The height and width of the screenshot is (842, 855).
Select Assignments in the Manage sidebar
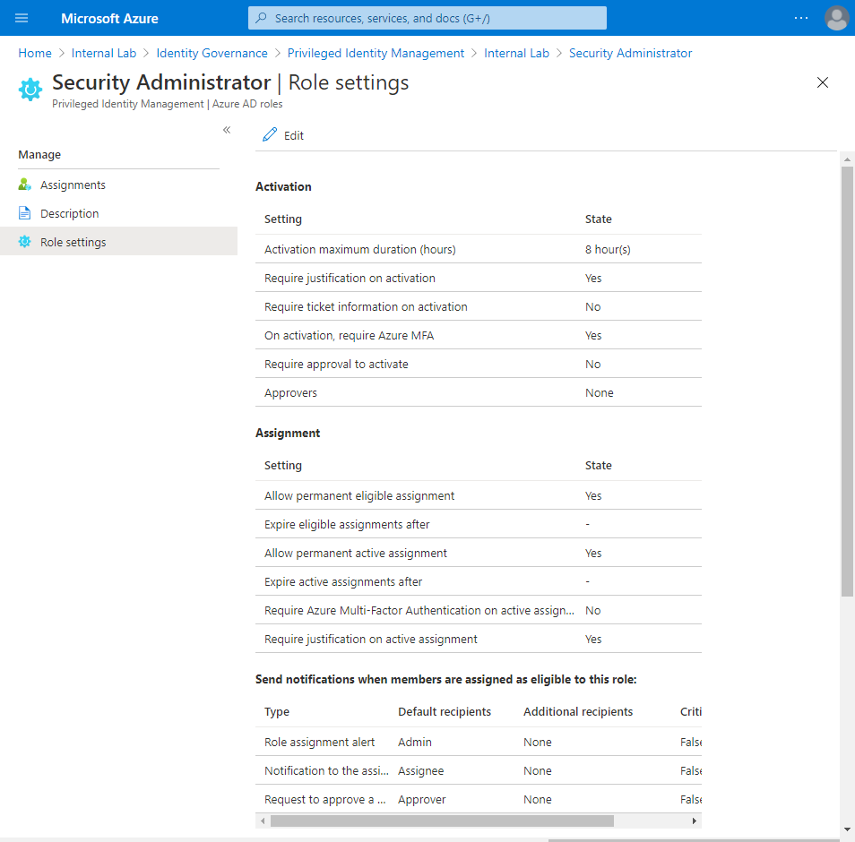[72, 184]
